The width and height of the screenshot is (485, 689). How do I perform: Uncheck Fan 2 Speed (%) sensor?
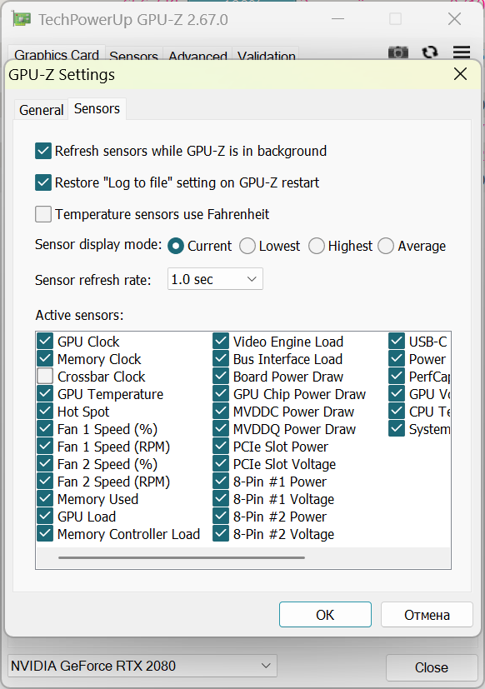[45, 464]
